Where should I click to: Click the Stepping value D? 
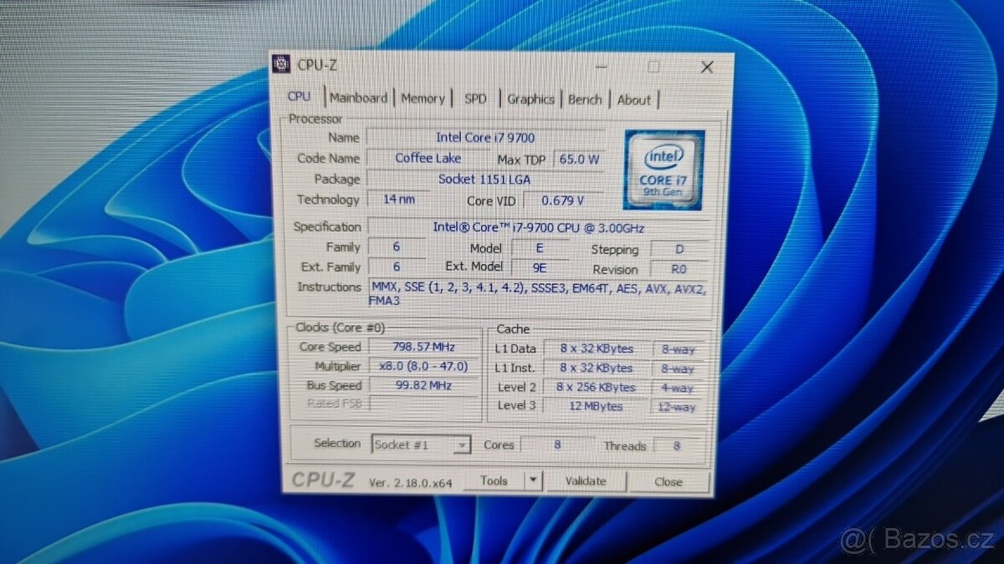pos(679,249)
